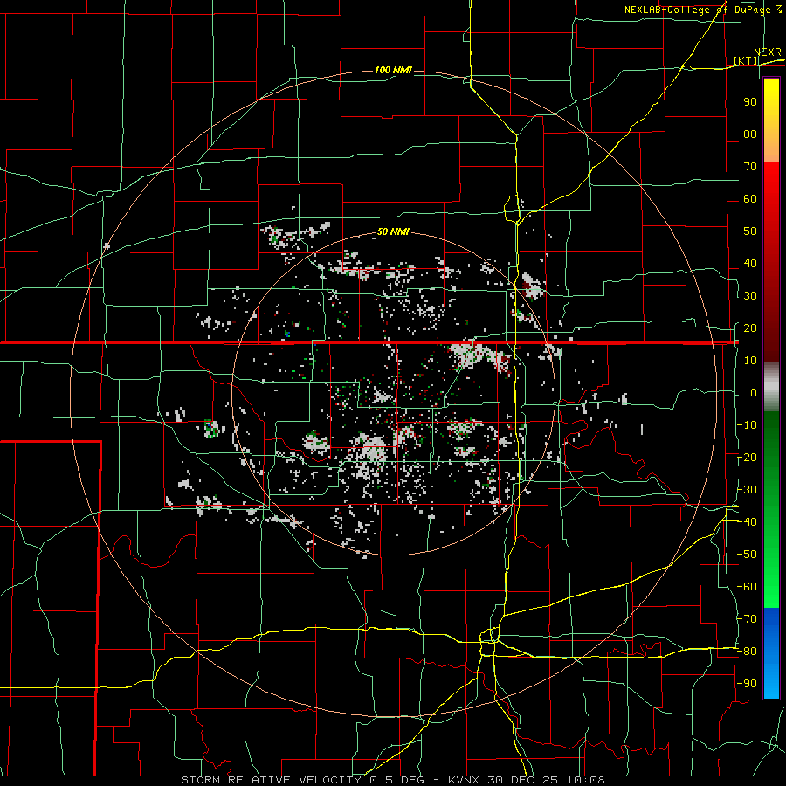
Task: Click the 10:08 timestamp
Action: pos(587,780)
